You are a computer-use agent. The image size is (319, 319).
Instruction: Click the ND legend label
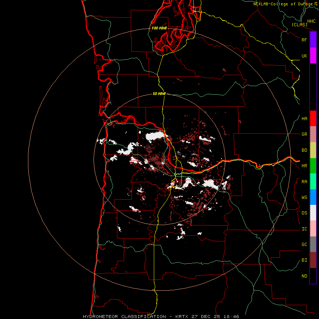(304, 276)
